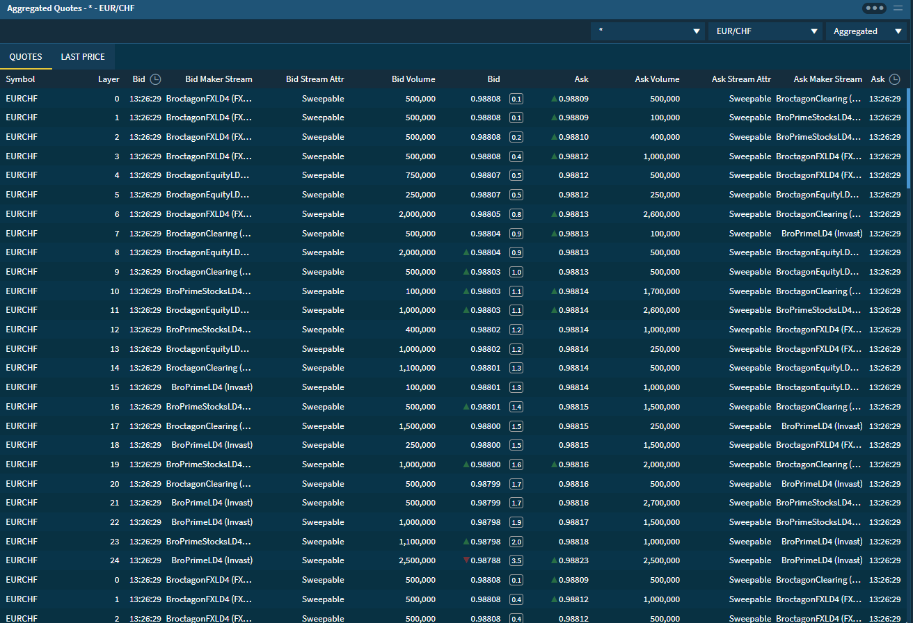Click the clock icon beside the Ask time header
Viewport: 913px width, 623px height.
click(x=894, y=79)
